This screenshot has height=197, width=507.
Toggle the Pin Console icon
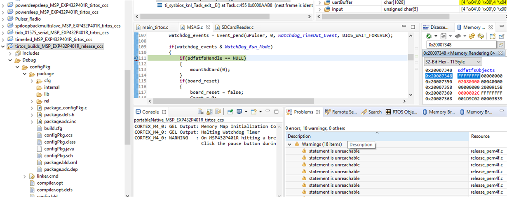[230, 111]
